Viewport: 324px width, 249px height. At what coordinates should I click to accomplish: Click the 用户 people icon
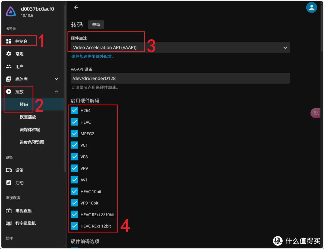click(x=9, y=67)
